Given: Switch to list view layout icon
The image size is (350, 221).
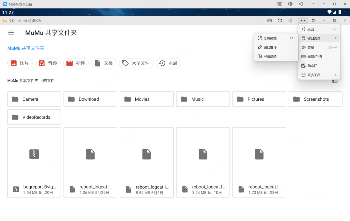Looking at the screenshot, I should [x=334, y=81].
